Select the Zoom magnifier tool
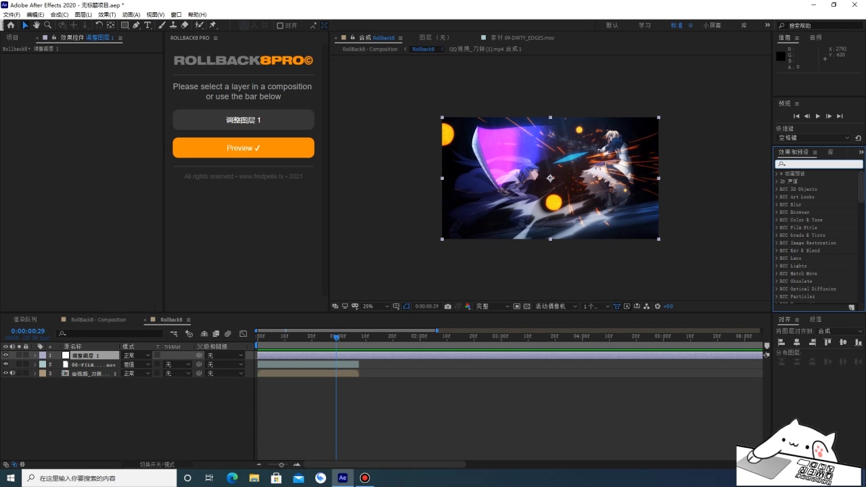This screenshot has height=487, width=866. 47,25
